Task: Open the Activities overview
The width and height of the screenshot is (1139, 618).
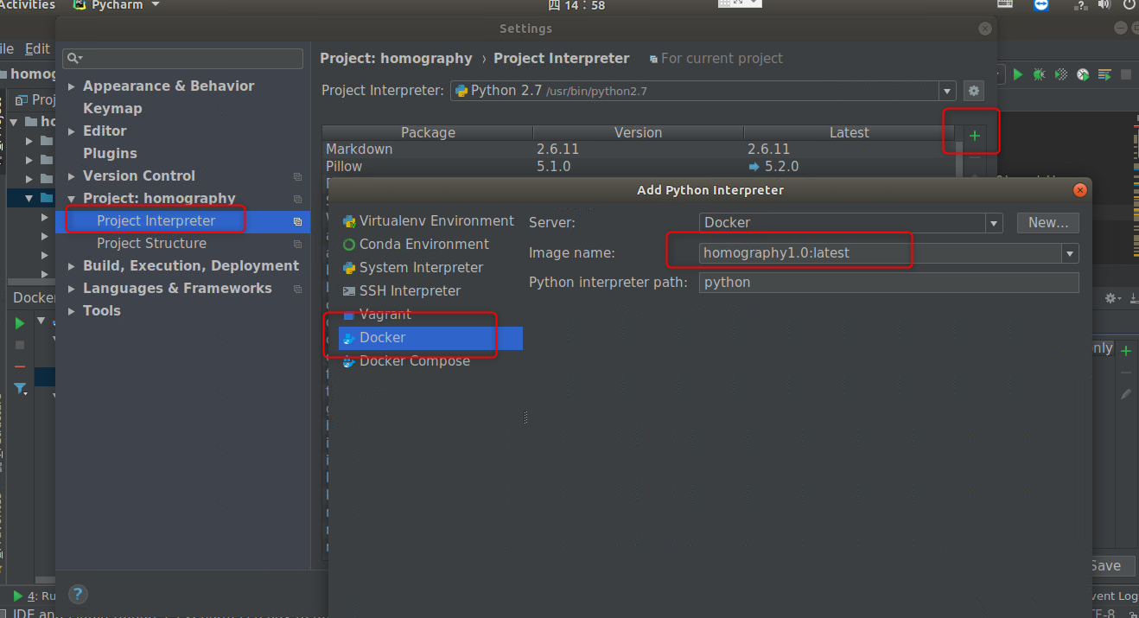Action: (x=27, y=5)
